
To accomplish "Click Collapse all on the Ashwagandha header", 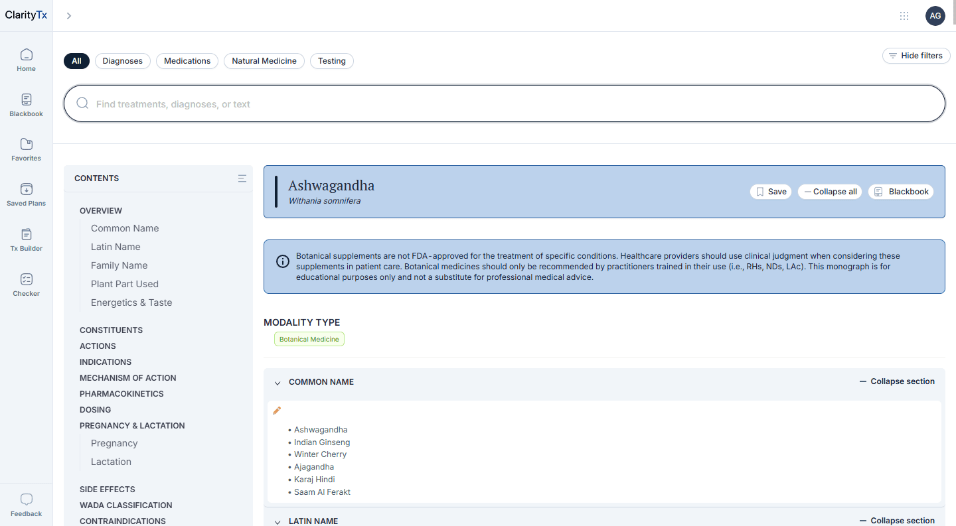I will point(829,191).
